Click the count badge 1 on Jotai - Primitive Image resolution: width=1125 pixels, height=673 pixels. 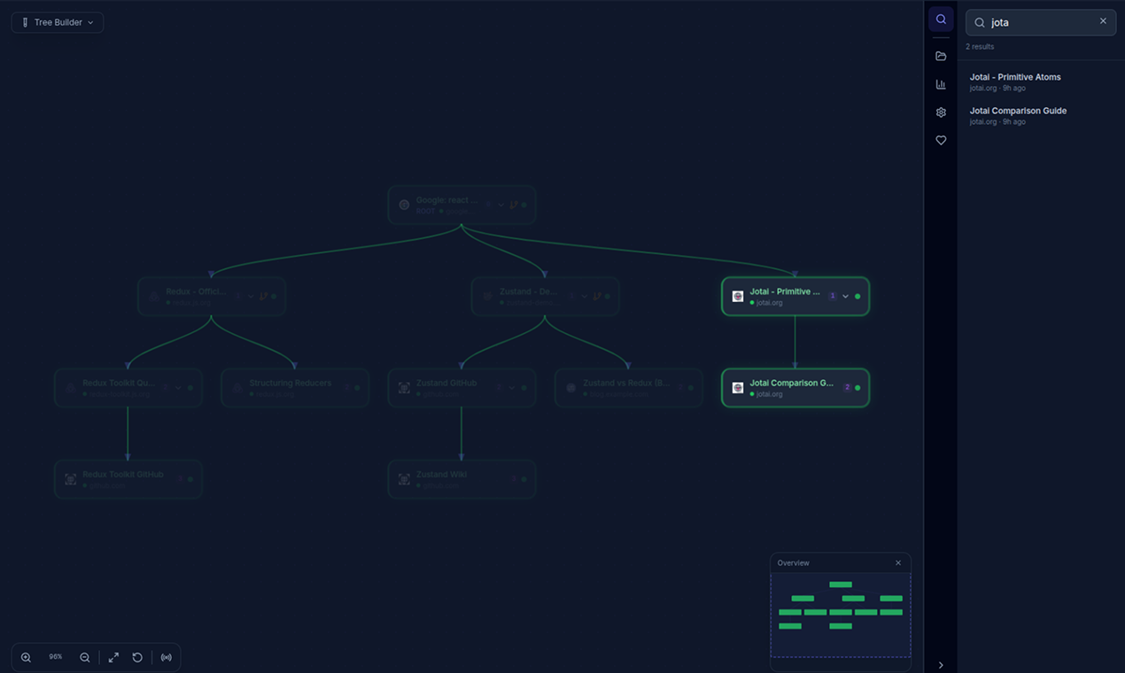tap(833, 297)
